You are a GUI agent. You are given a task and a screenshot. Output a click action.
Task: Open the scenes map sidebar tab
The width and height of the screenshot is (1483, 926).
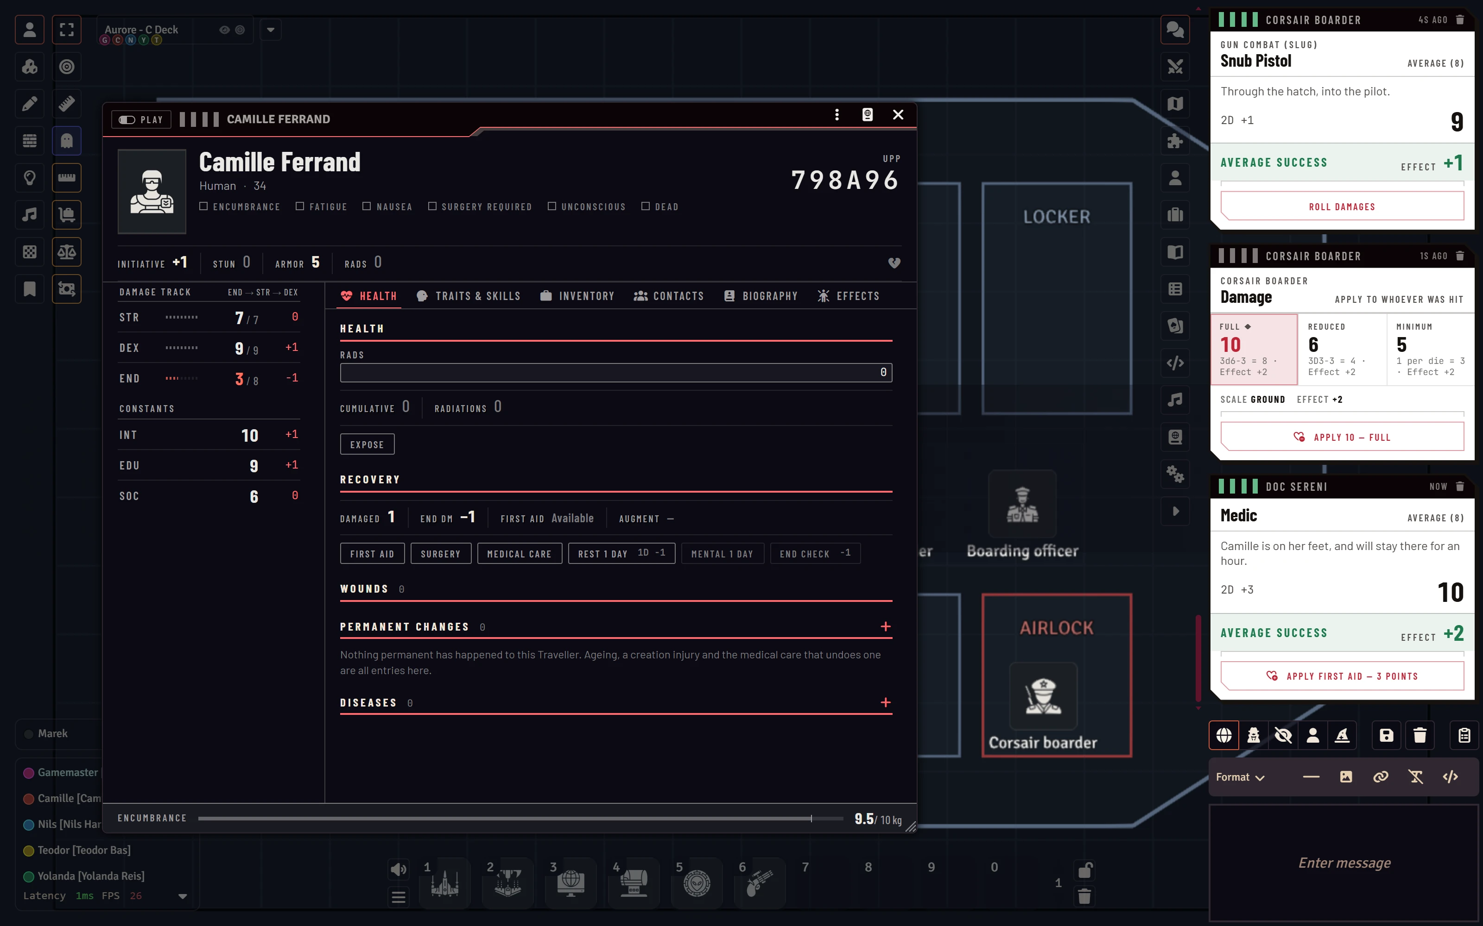[1175, 104]
